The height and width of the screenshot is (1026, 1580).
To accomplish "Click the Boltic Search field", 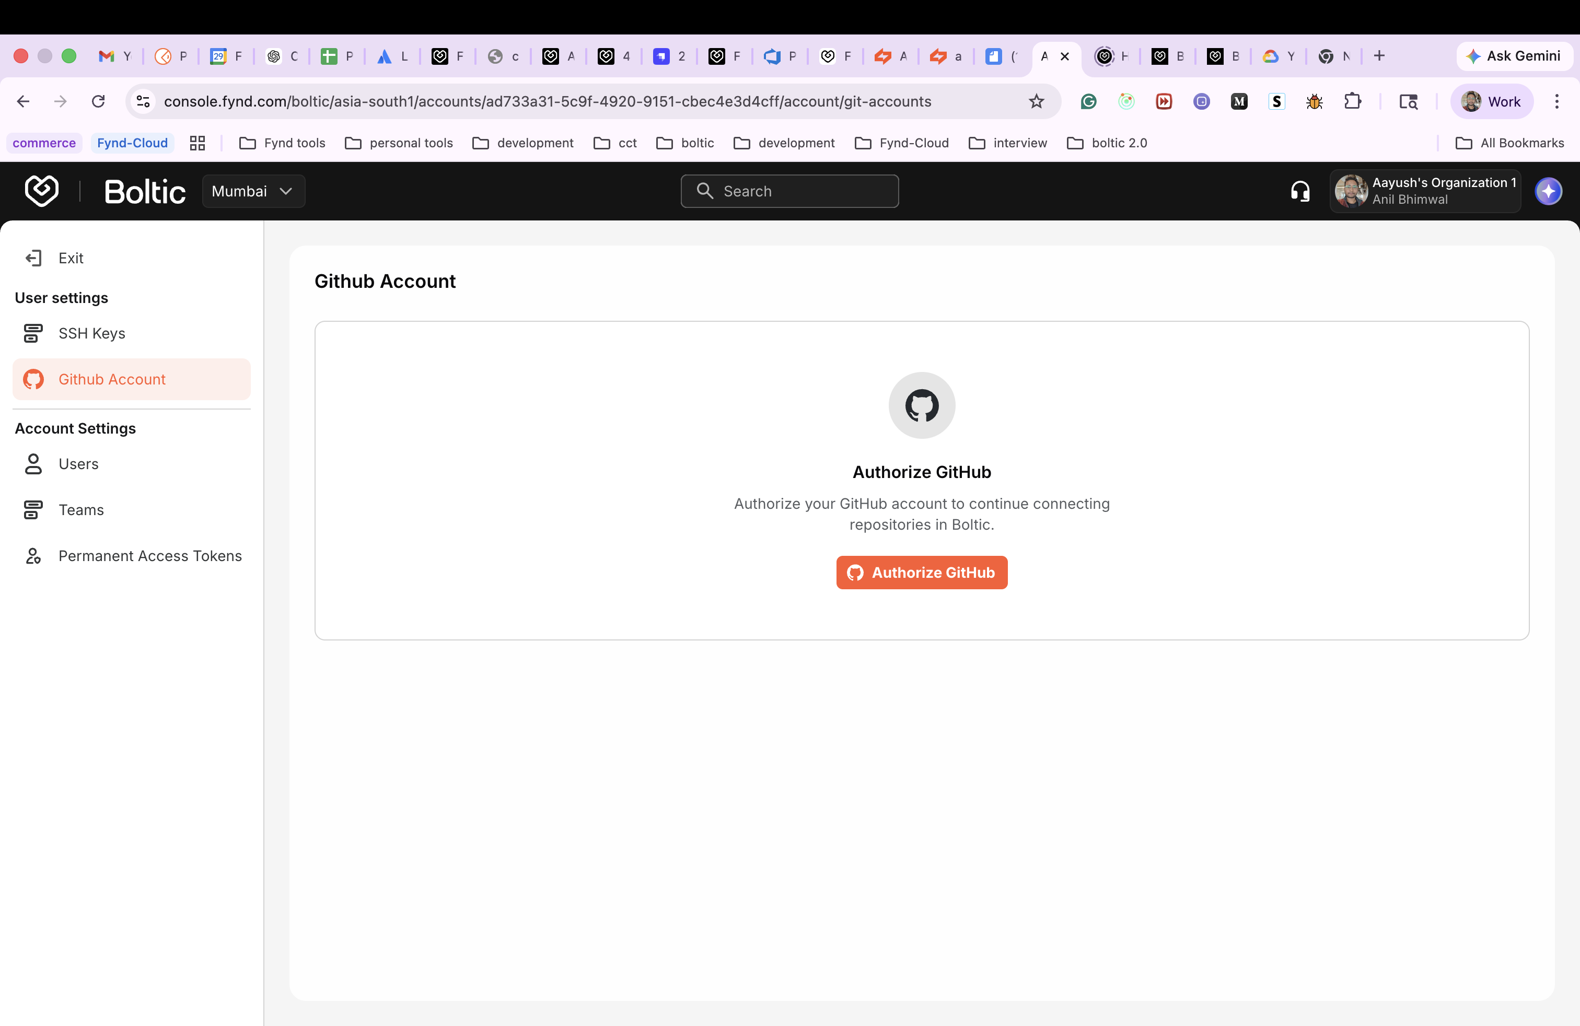I will point(789,191).
